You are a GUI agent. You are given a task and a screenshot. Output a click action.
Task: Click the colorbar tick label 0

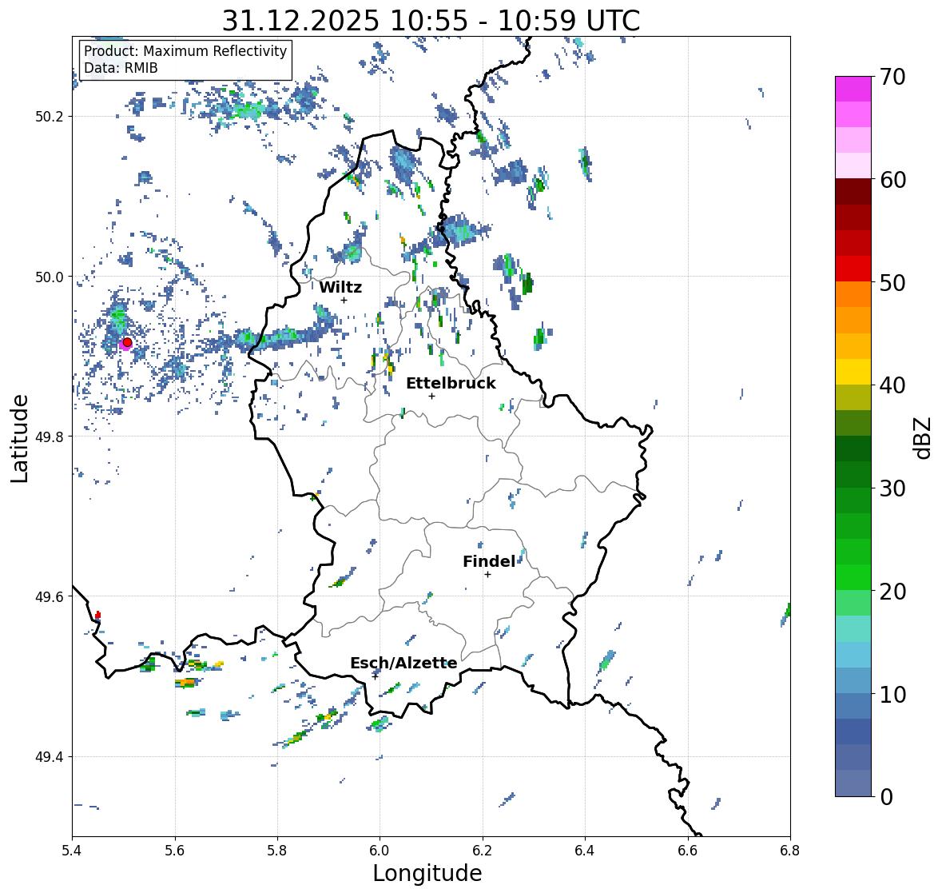coord(886,797)
